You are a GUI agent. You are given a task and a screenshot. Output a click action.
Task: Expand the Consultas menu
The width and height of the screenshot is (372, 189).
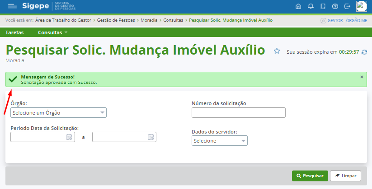point(53,32)
